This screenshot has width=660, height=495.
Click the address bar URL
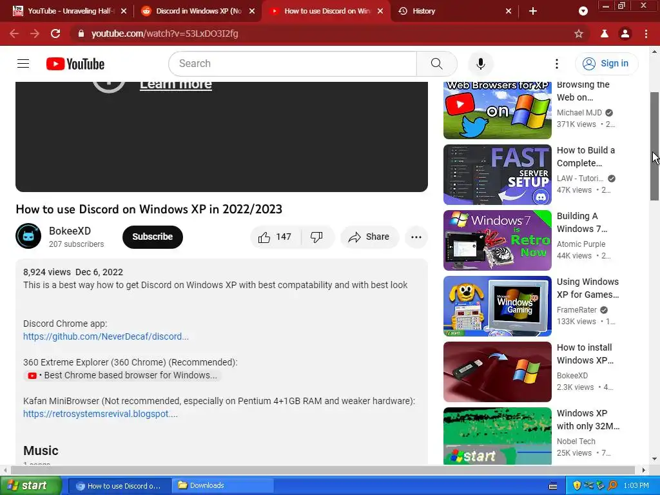pos(164,34)
